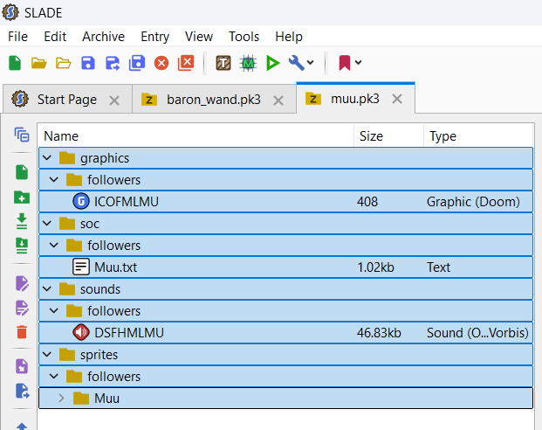Select the Muu.txt text entry
Screen dimensions: 542x430
tap(286, 267)
